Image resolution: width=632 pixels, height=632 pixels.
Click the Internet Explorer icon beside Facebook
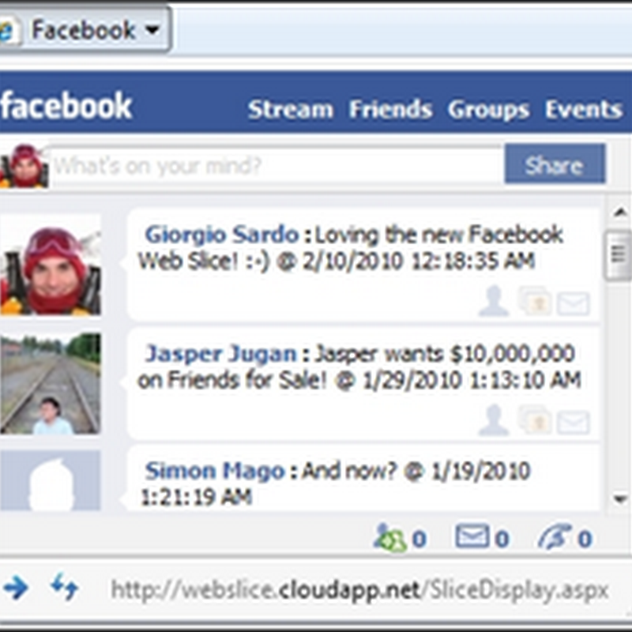click(x=9, y=32)
